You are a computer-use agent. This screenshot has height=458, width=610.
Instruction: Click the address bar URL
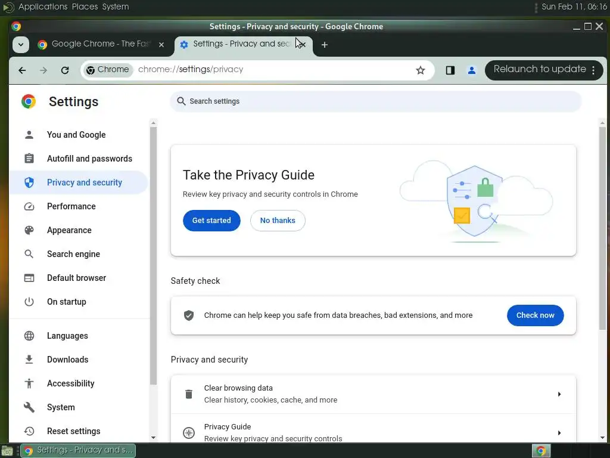pos(191,69)
